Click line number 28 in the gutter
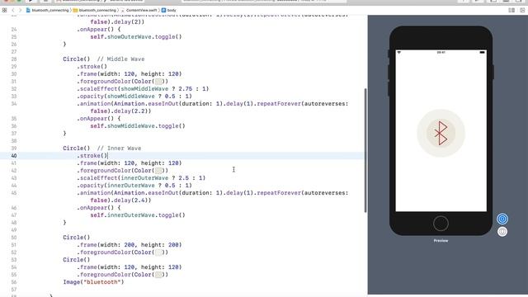Screen dimensions: 528x297 (14, 59)
